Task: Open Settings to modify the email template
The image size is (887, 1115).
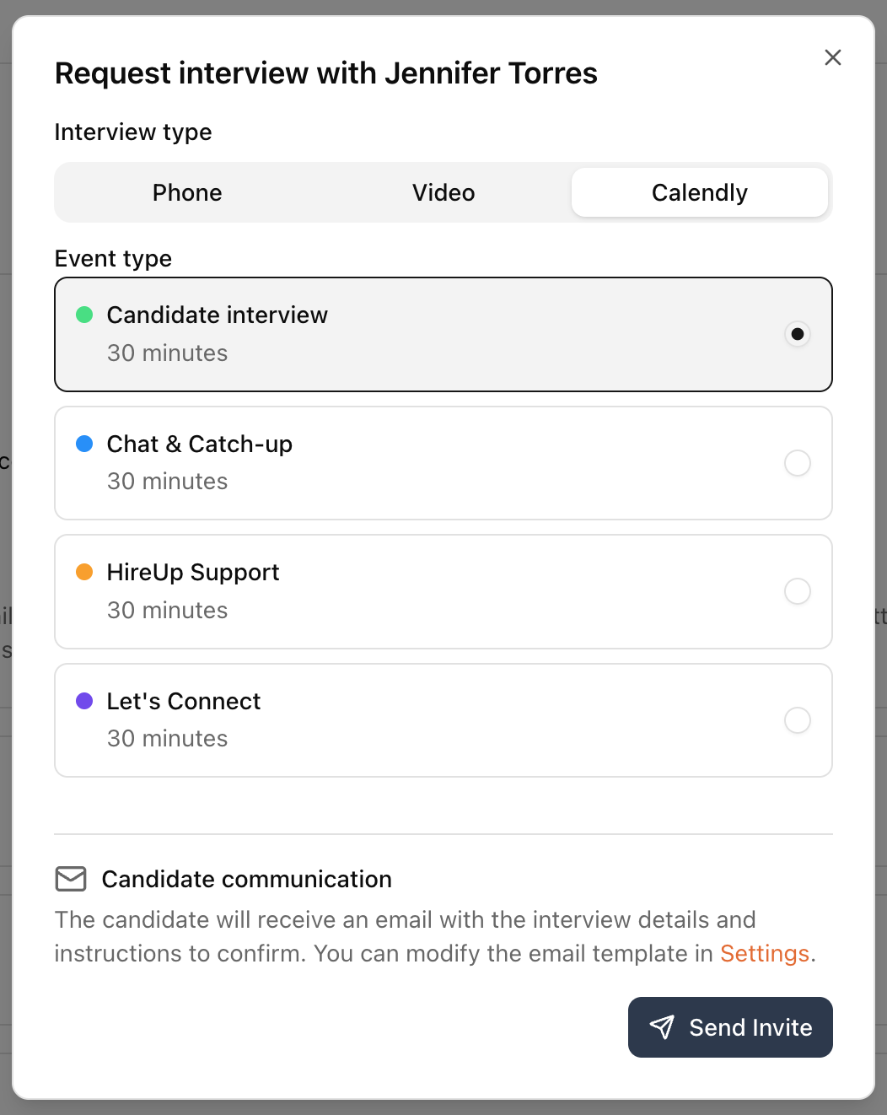Action: point(763,953)
